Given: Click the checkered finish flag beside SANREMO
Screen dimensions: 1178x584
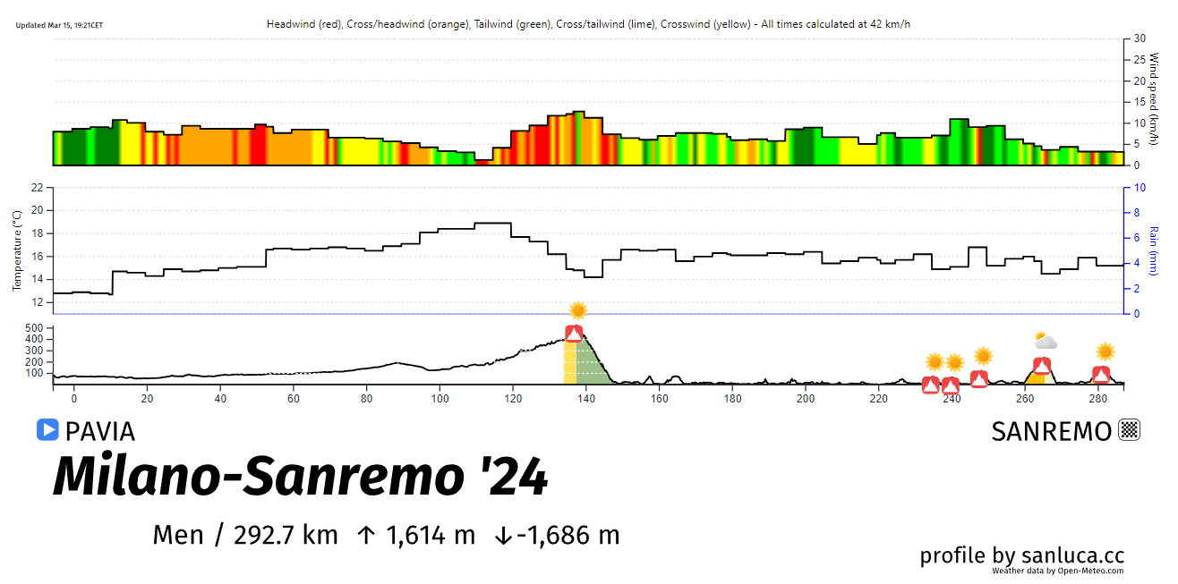Looking at the screenshot, I should click(x=1130, y=430).
